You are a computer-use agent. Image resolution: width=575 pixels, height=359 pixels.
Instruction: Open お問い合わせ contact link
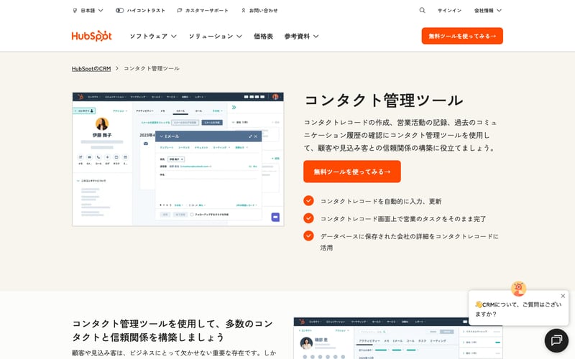click(x=259, y=11)
